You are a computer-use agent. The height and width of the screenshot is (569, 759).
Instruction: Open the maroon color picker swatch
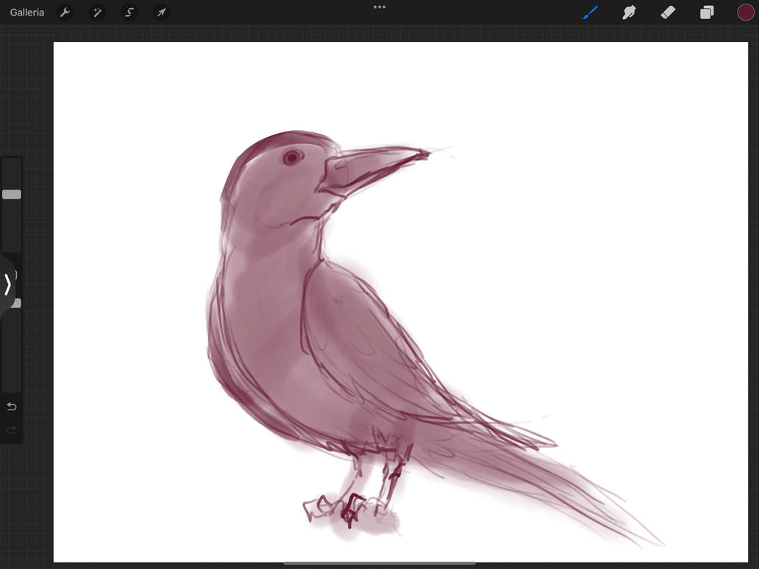[x=745, y=12]
